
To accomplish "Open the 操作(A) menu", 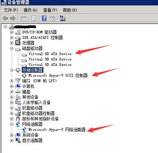I will [31, 10].
